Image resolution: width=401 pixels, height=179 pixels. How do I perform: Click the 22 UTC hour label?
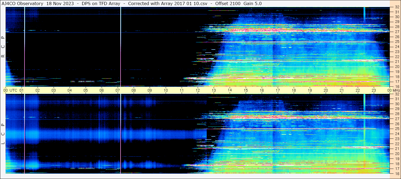tap(358, 90)
